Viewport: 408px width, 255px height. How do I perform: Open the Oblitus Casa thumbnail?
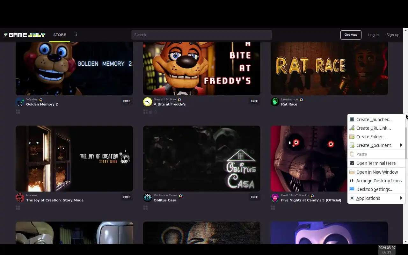click(x=202, y=158)
